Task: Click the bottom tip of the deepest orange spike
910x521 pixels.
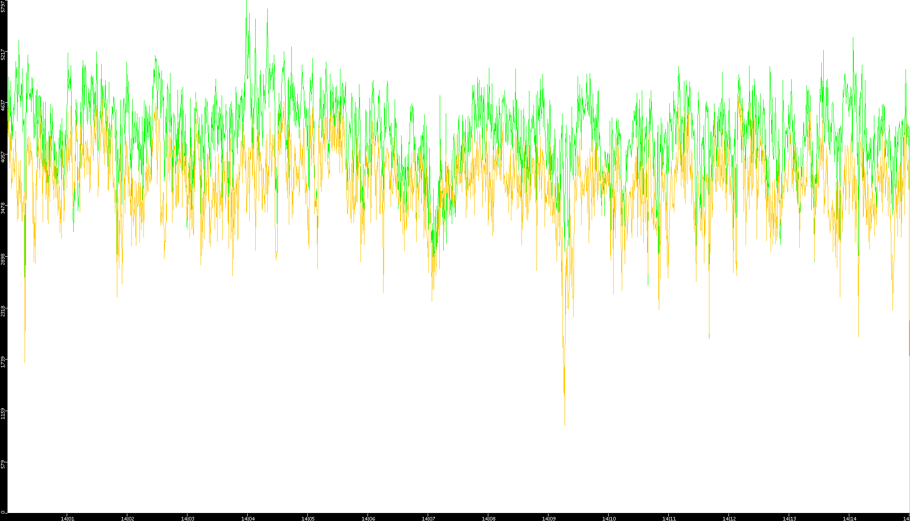Action: click(565, 425)
